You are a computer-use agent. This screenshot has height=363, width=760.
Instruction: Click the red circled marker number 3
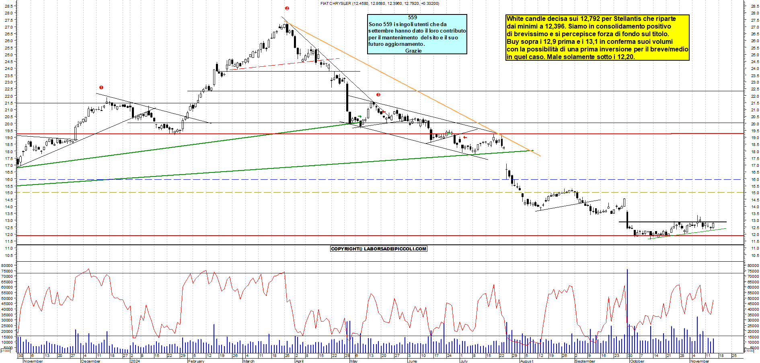[x=378, y=95]
